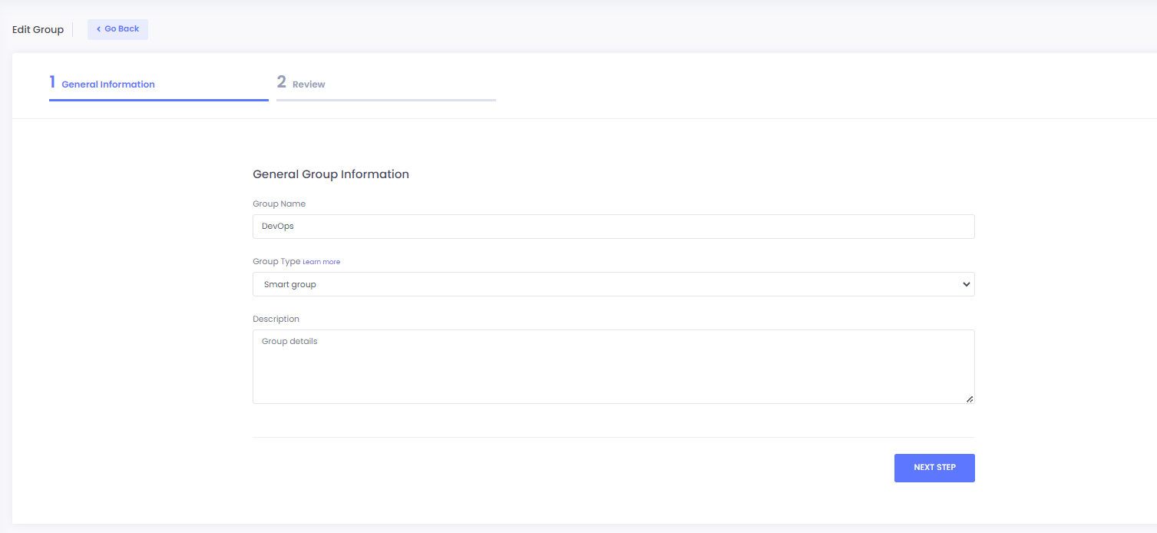This screenshot has width=1157, height=533.
Task: Click the step number 2 indicator
Action: coord(282,82)
